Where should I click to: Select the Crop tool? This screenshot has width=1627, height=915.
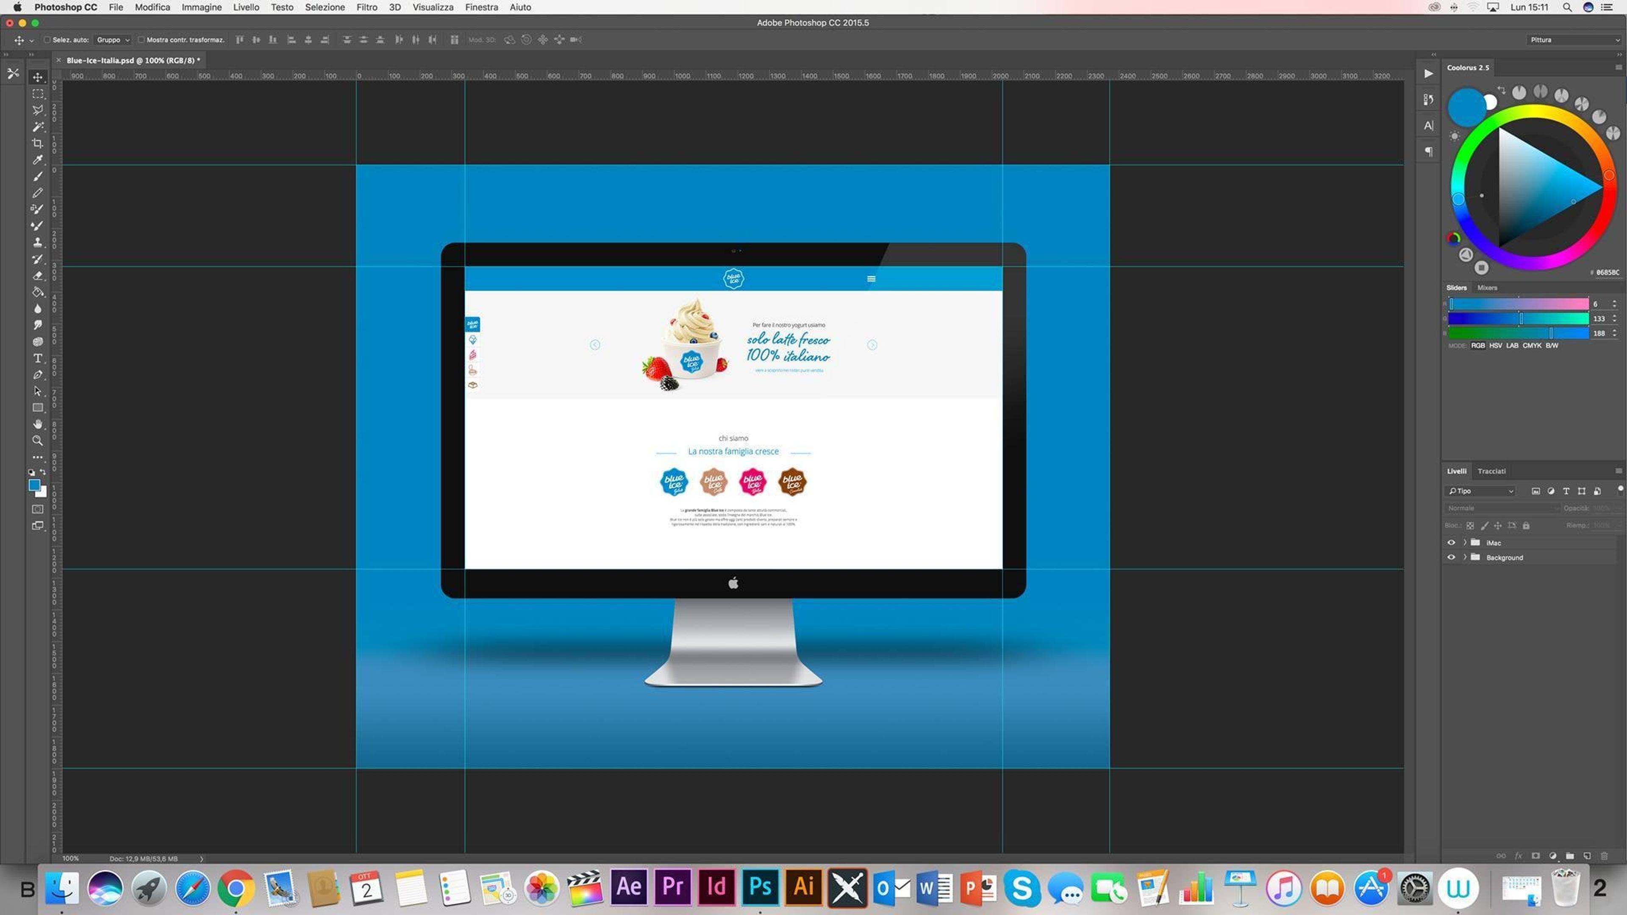coord(38,143)
